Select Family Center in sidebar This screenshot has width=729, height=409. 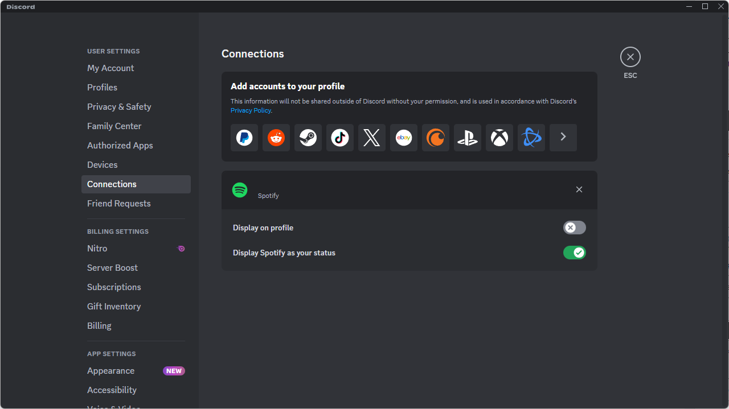136,126
